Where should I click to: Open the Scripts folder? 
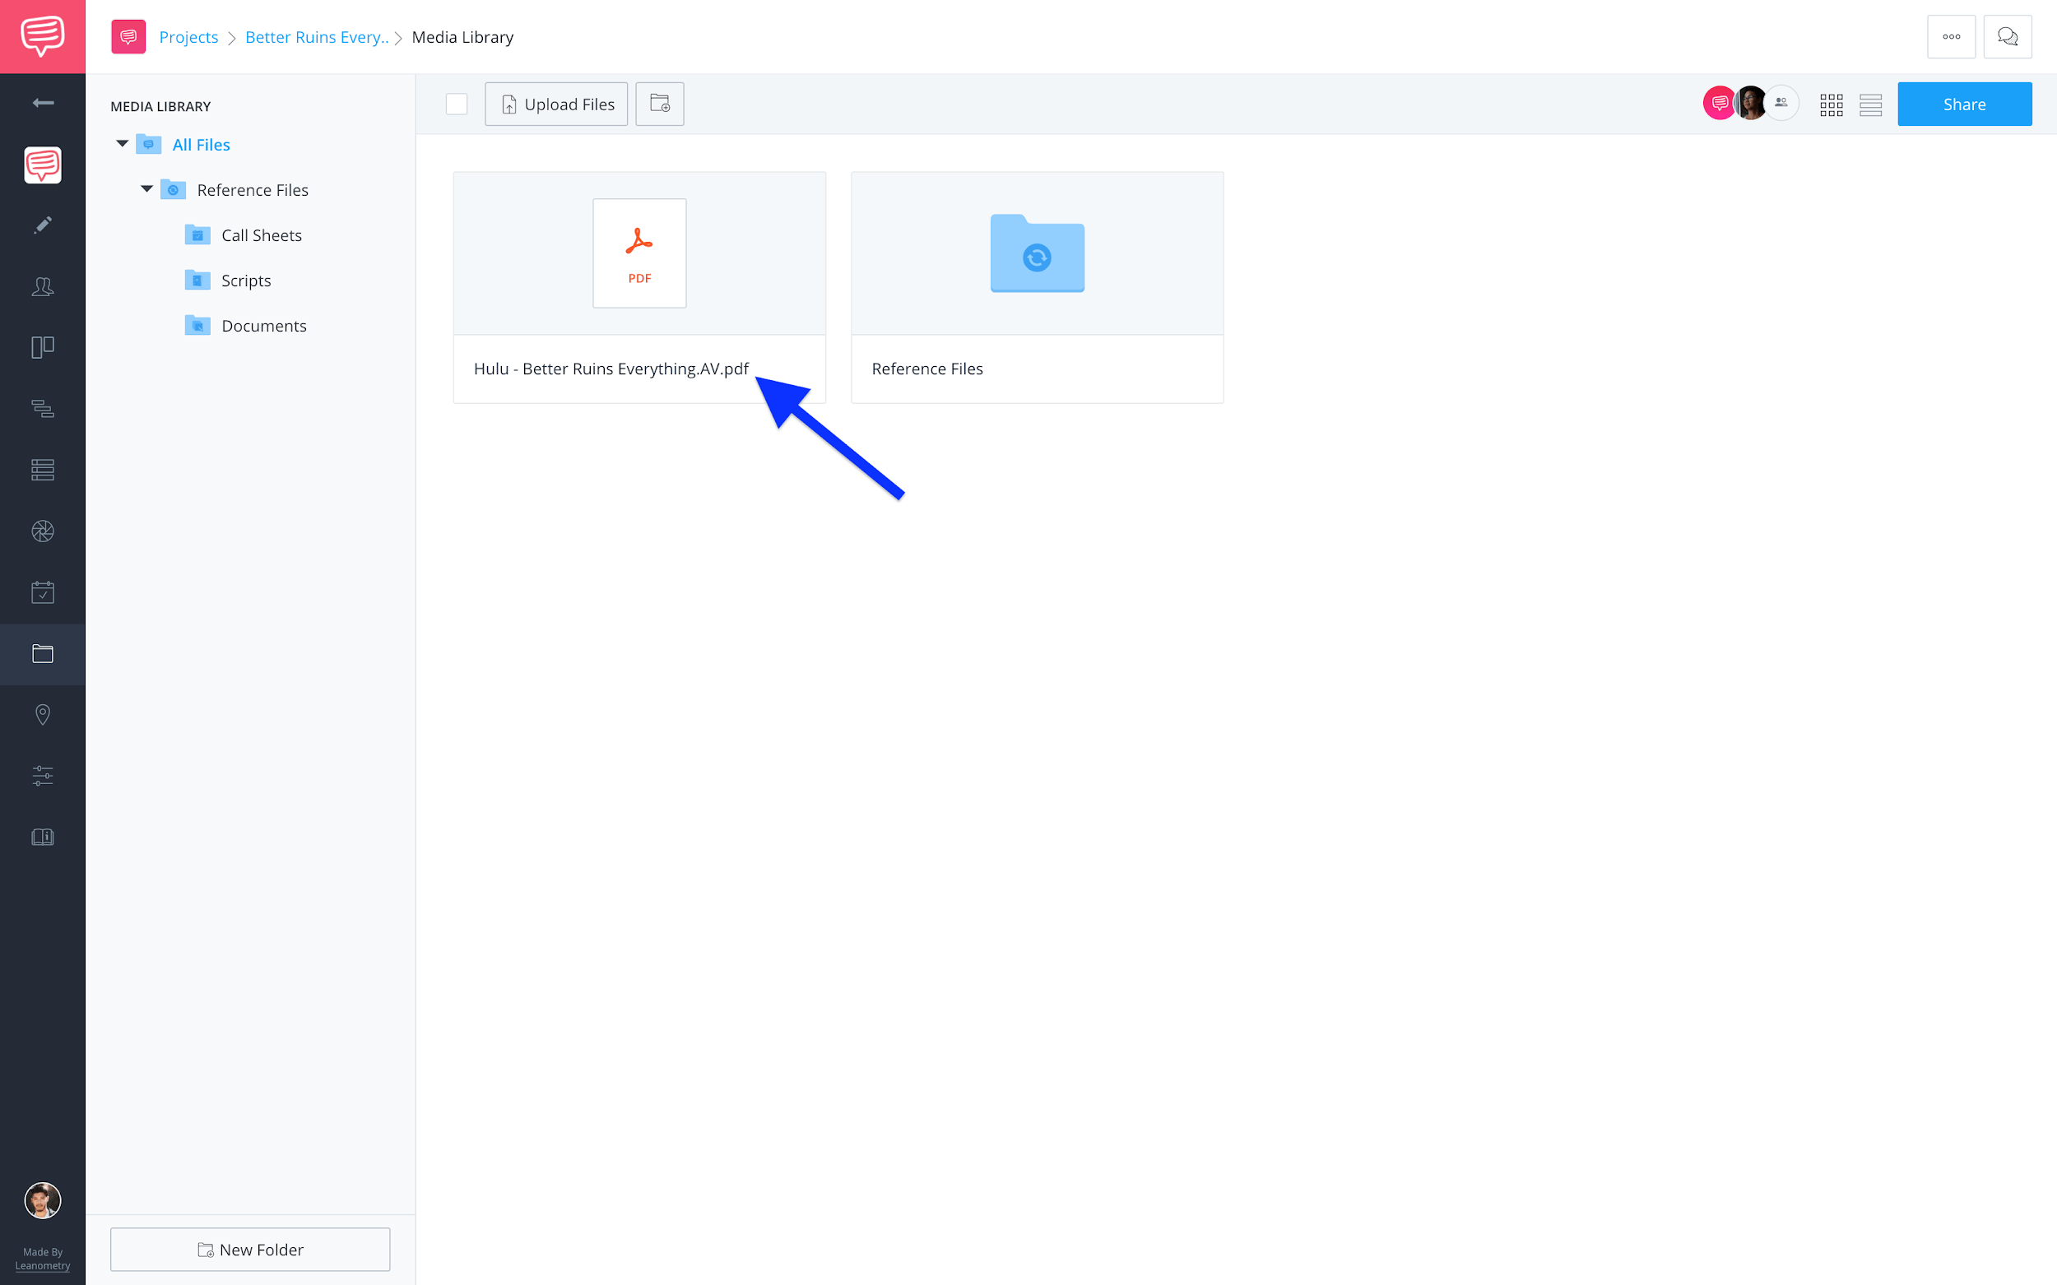tap(246, 280)
